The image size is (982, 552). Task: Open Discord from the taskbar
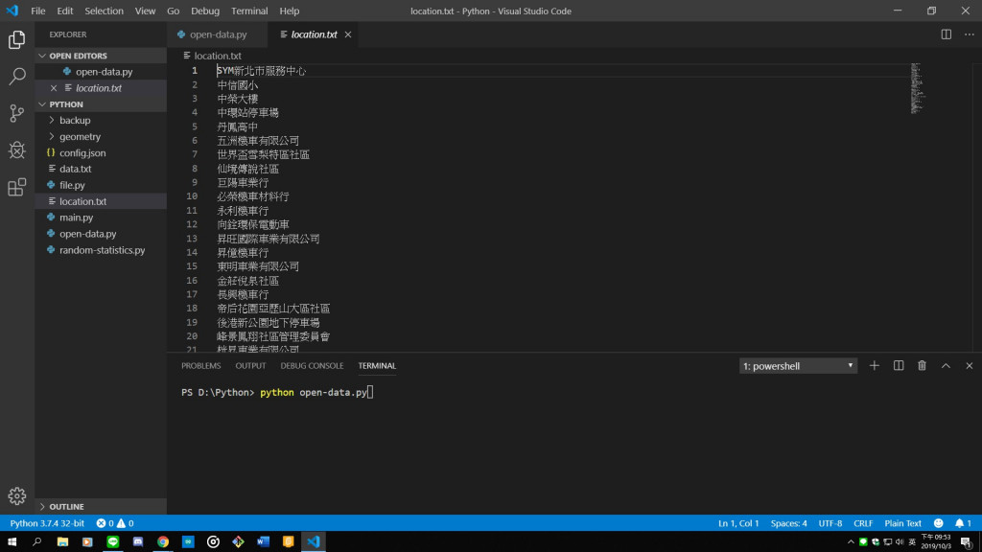(x=138, y=542)
